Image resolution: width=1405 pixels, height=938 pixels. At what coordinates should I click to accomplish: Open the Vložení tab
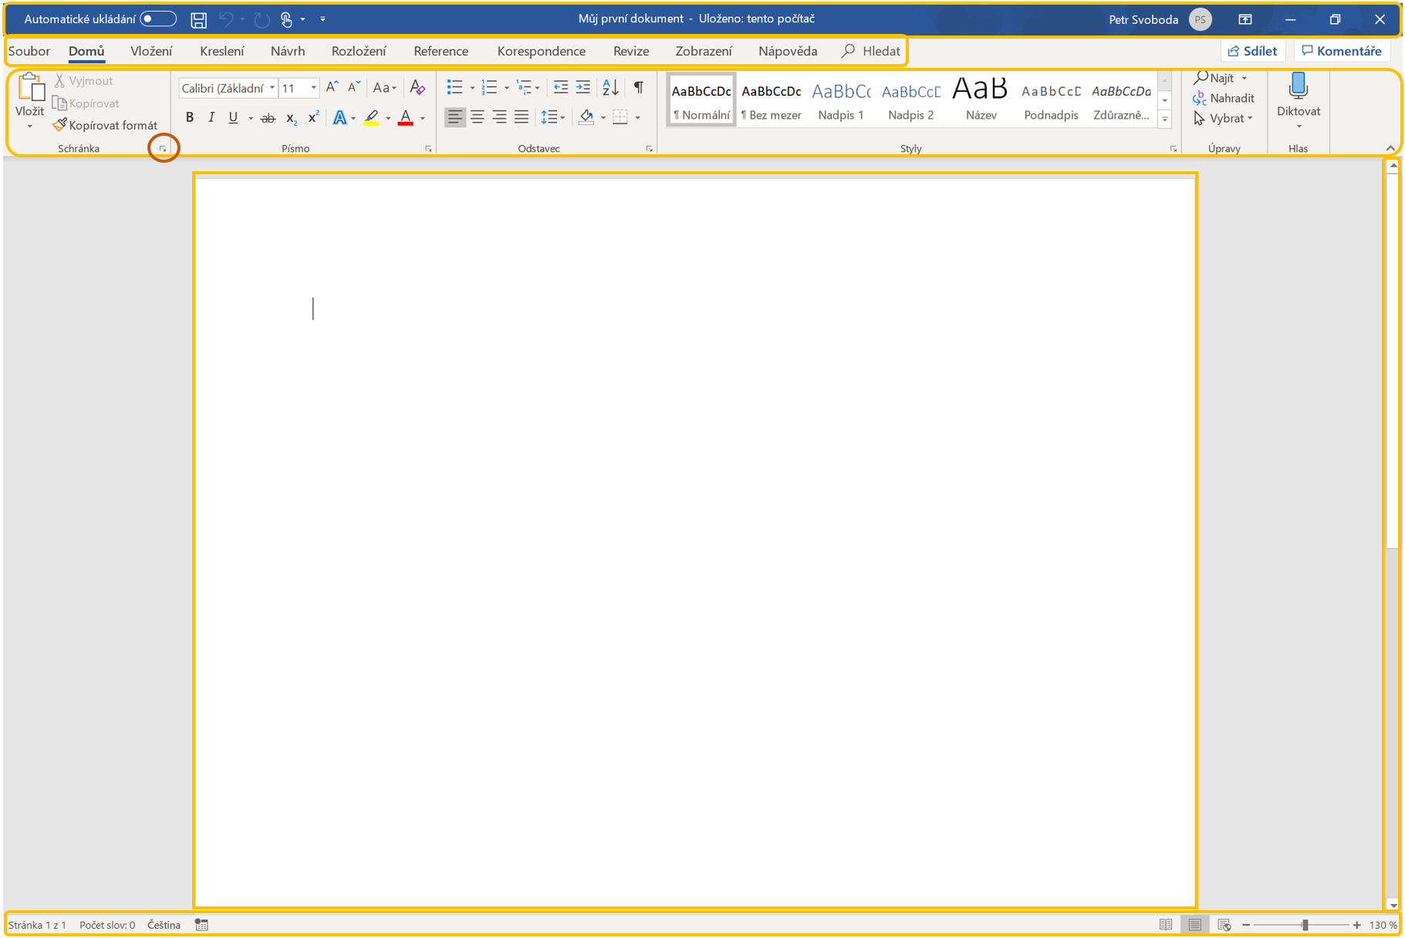pyautogui.click(x=151, y=51)
